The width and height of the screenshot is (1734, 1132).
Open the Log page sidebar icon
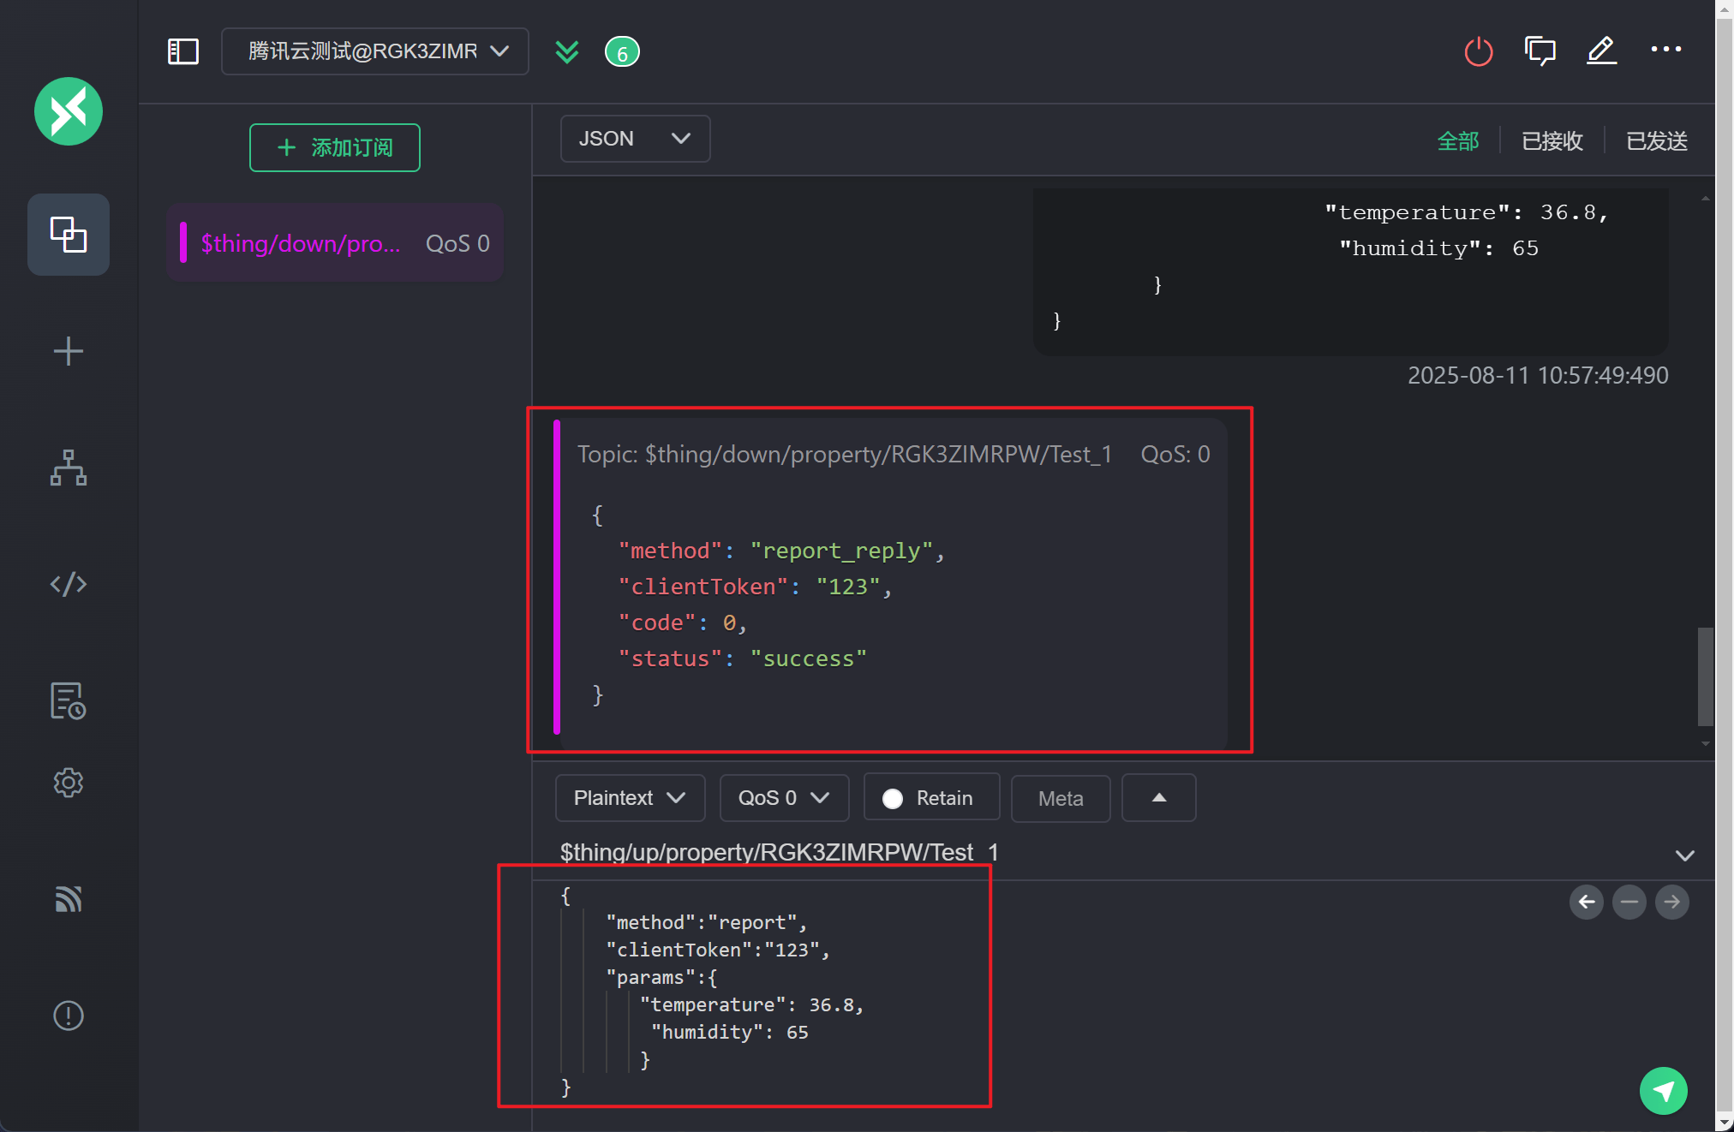[69, 700]
